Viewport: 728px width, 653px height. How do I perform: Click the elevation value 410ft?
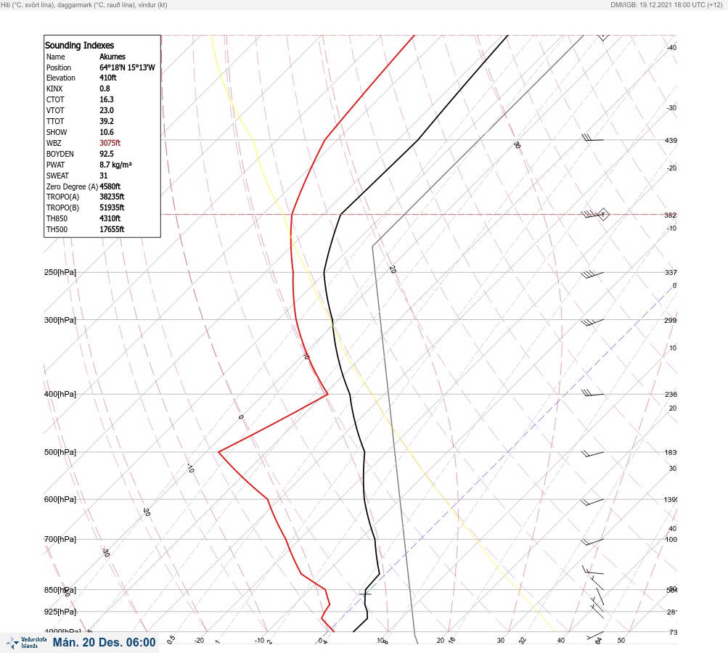107,78
